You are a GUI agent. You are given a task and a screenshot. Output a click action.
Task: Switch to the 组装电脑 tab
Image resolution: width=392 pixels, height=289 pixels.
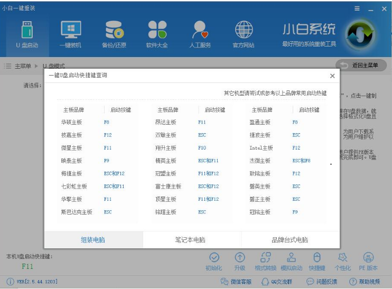coord(93,240)
